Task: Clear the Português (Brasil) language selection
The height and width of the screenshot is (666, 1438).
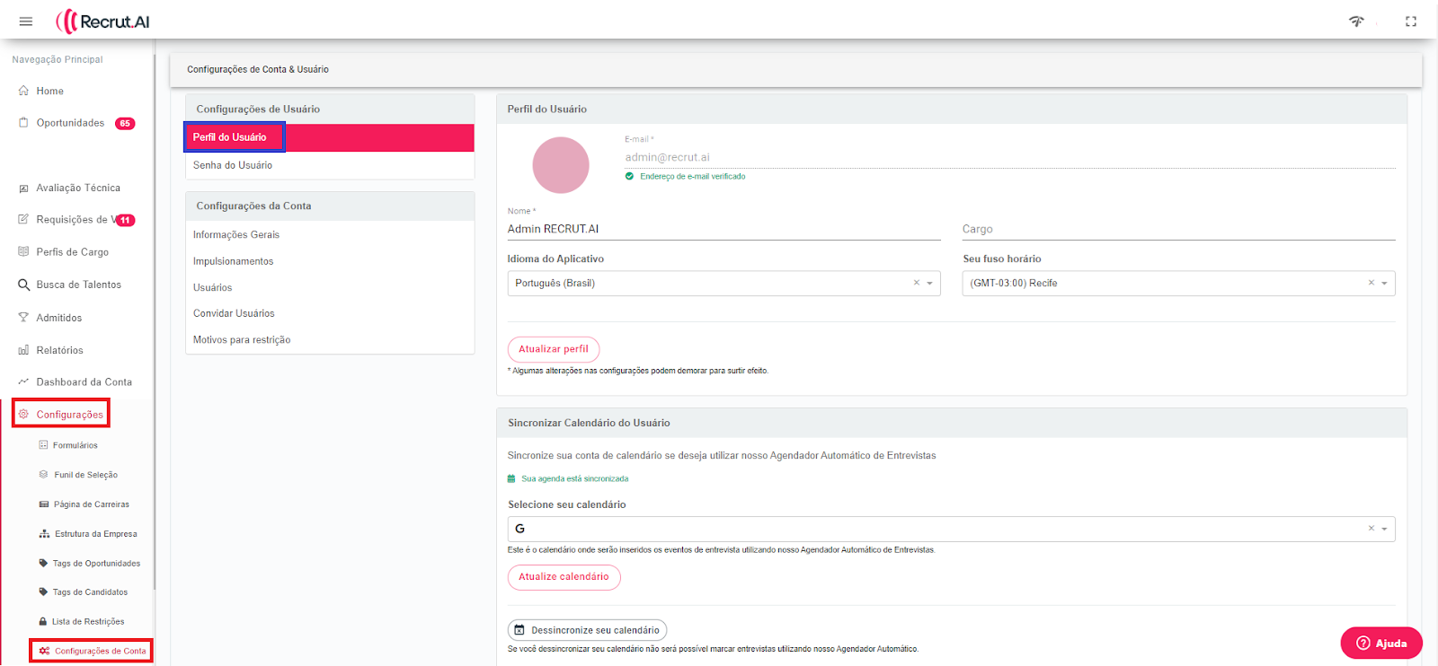Action: (916, 283)
